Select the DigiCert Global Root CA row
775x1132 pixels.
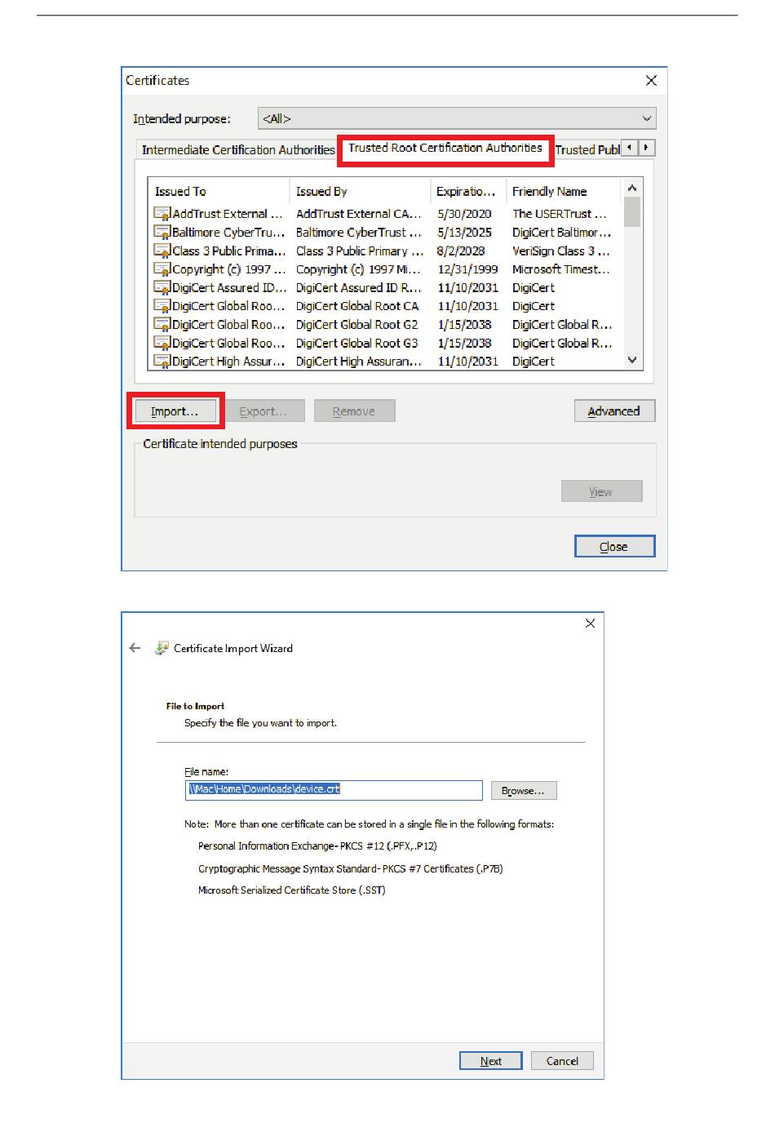385,306
